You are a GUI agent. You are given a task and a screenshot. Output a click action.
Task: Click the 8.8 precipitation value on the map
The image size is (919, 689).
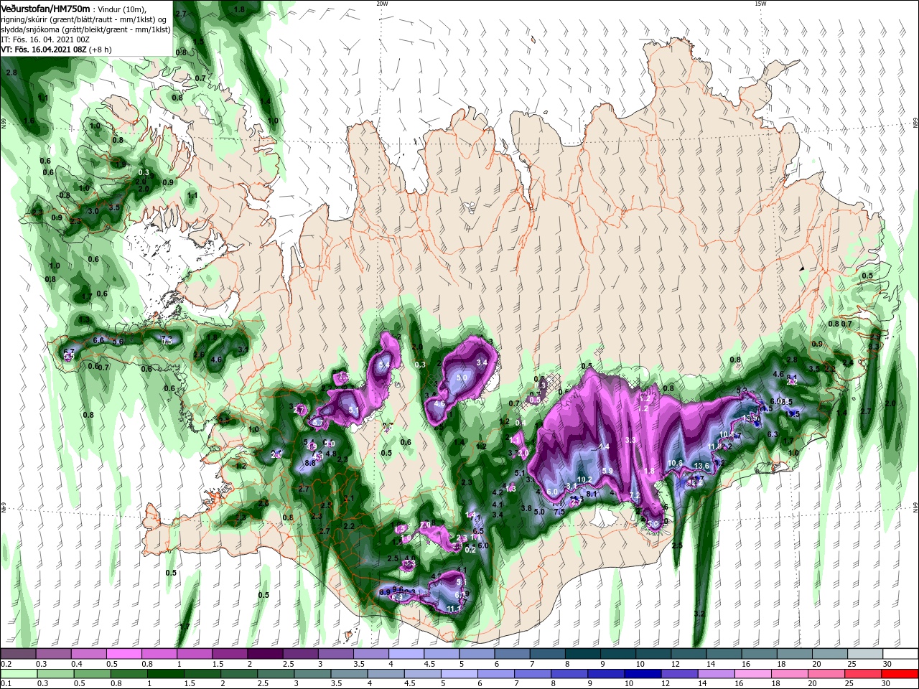[x=310, y=464]
